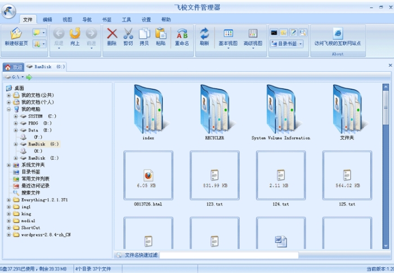Expand the Data (E:) drive node

click(16, 130)
